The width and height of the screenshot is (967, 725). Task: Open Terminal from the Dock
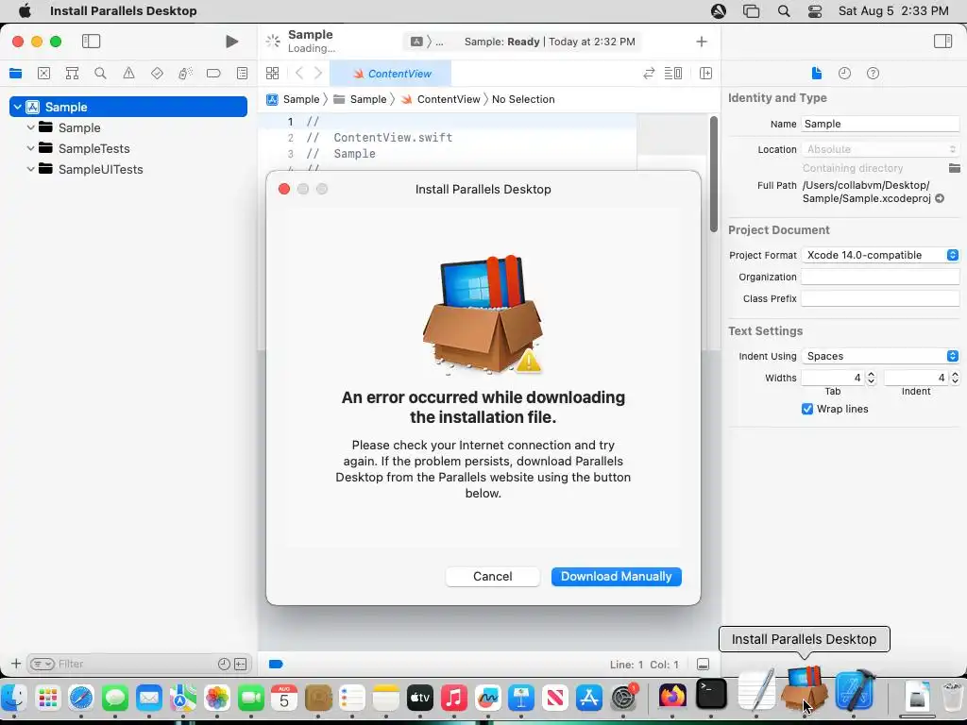click(x=711, y=695)
